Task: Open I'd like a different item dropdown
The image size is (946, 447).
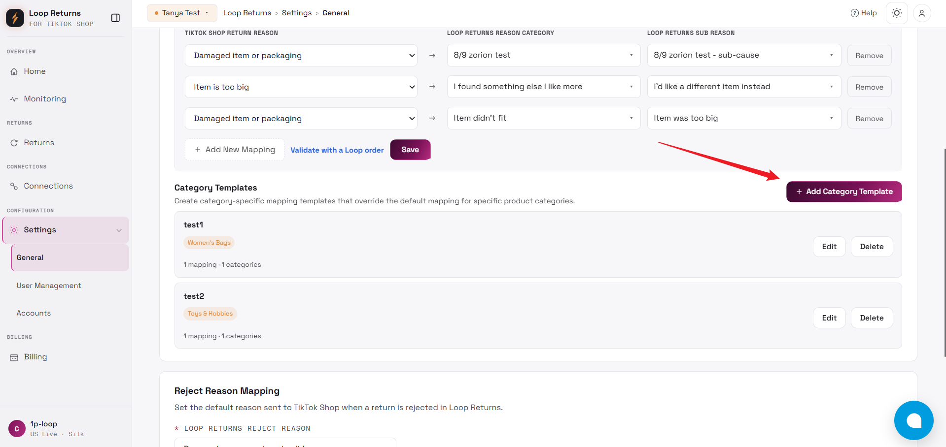Action: click(x=744, y=87)
